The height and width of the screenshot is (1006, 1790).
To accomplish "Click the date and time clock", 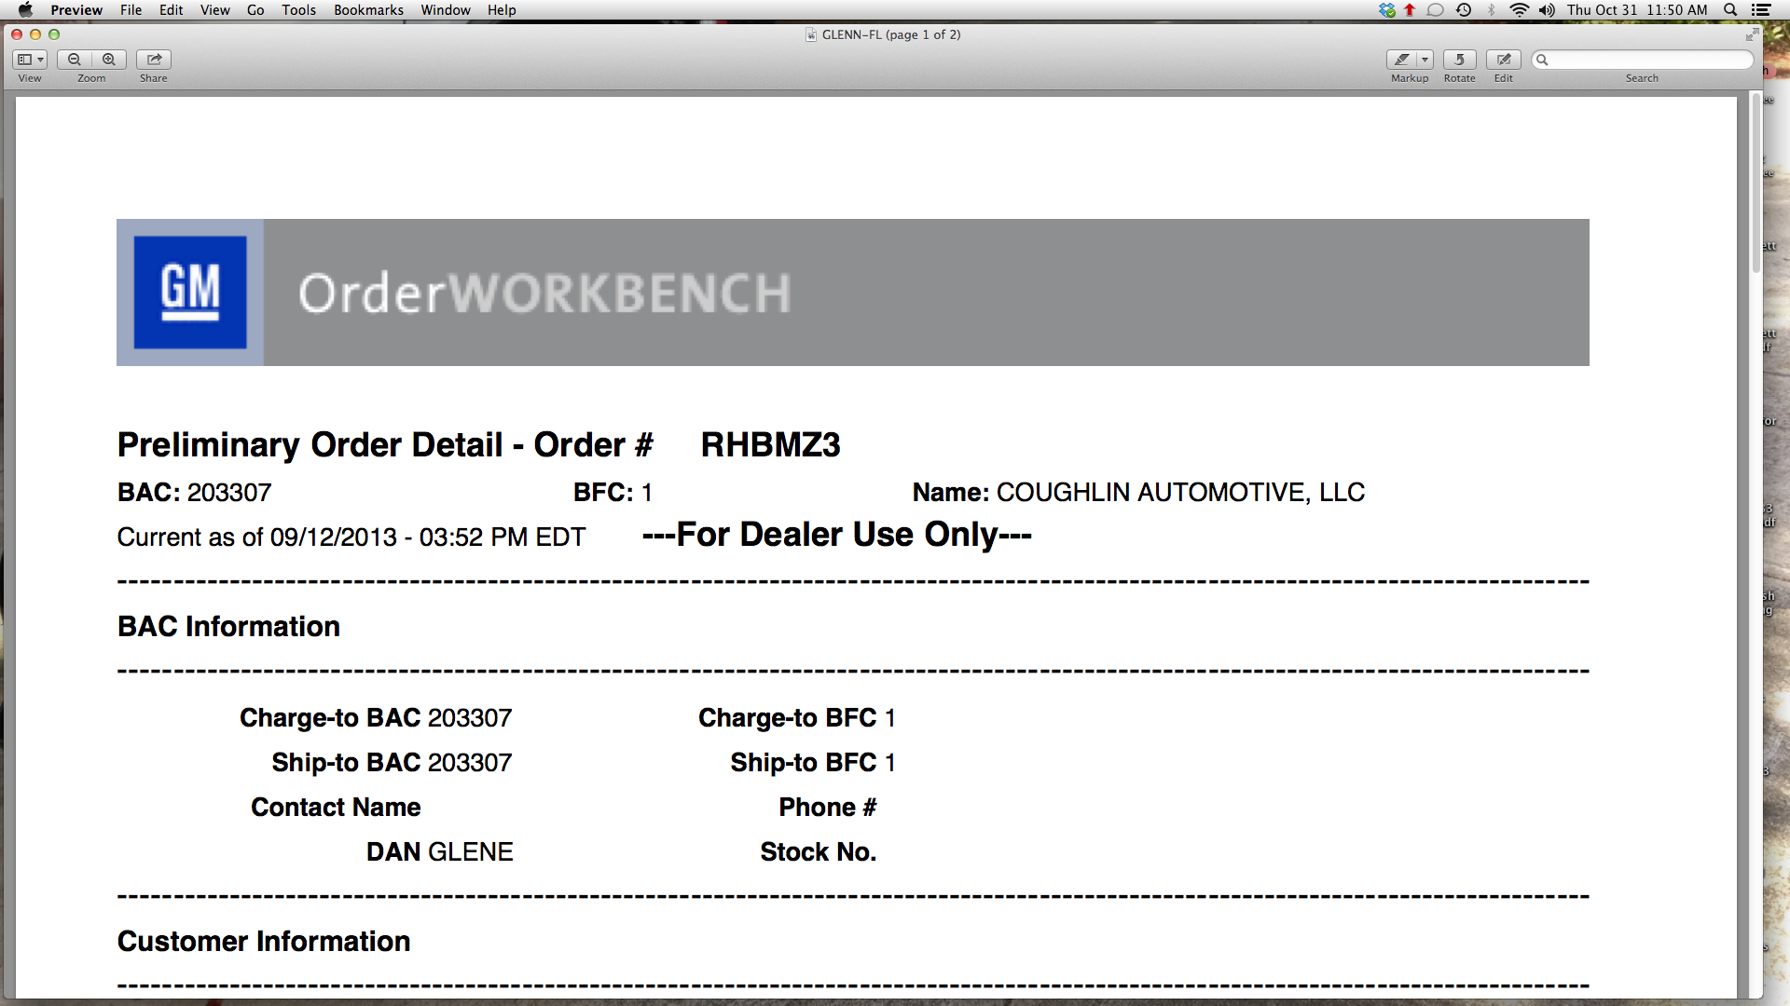I will pyautogui.click(x=1637, y=10).
